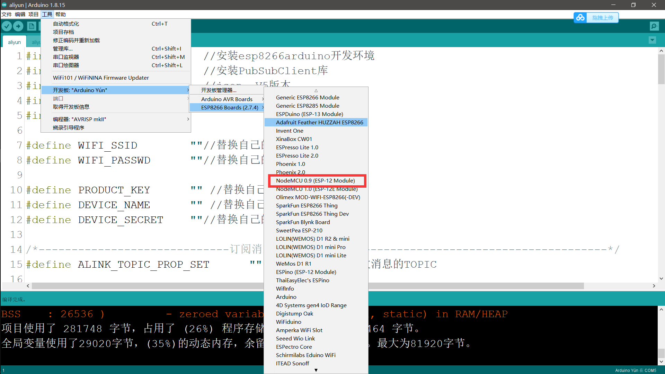Select Digistump Oak board
The height and width of the screenshot is (374, 665).
coord(316,313)
